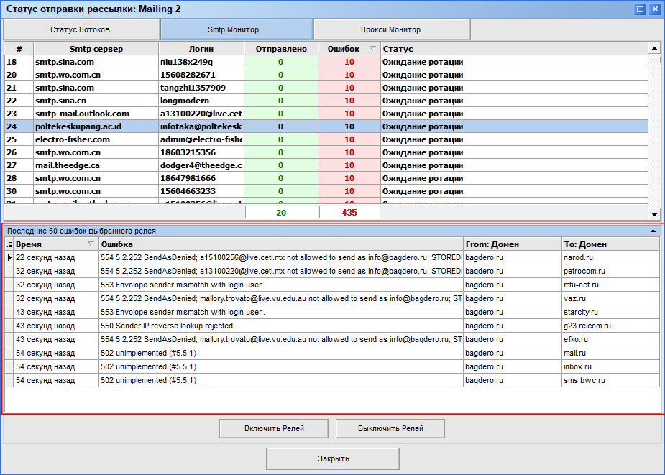665x475 pixels.
Task: Click the Закрыть button
Action: click(x=333, y=458)
